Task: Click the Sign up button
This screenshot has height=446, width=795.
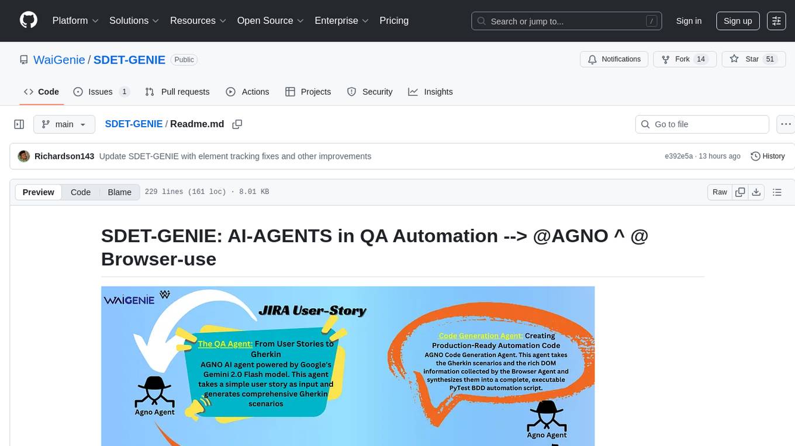Action: pyautogui.click(x=738, y=21)
